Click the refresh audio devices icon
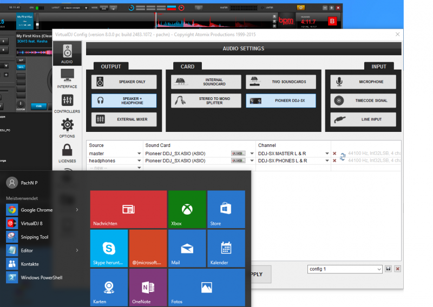Viewport: 433px width, 307px height. point(343,157)
